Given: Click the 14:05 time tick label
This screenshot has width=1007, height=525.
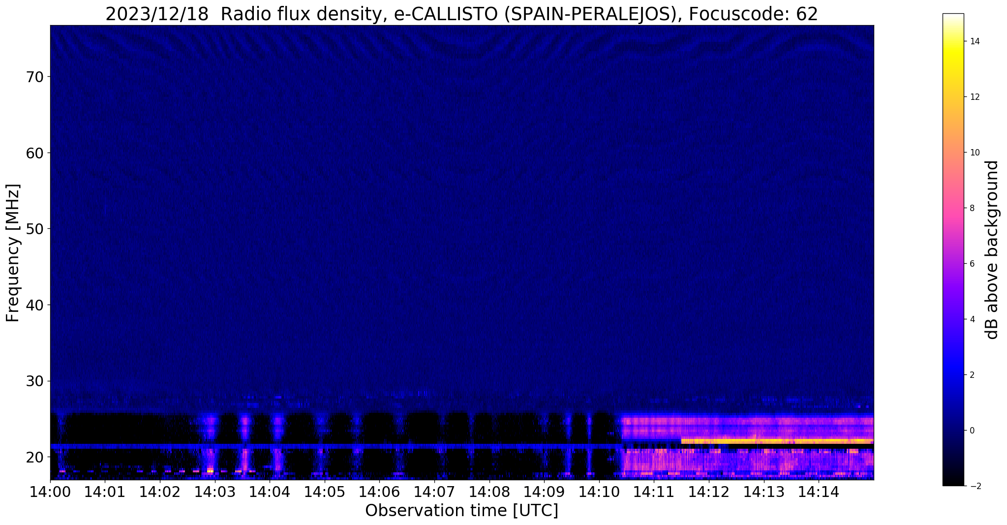Looking at the screenshot, I should point(324,492).
